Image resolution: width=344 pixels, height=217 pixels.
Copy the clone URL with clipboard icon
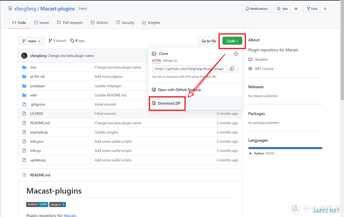[232, 69]
